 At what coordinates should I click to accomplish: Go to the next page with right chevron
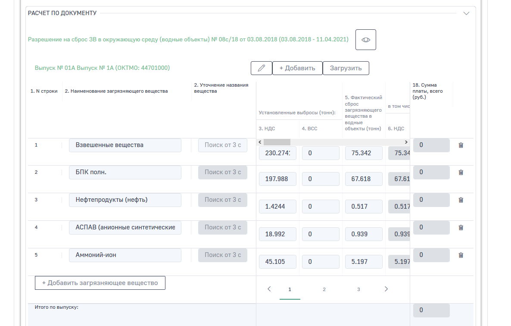click(386, 289)
